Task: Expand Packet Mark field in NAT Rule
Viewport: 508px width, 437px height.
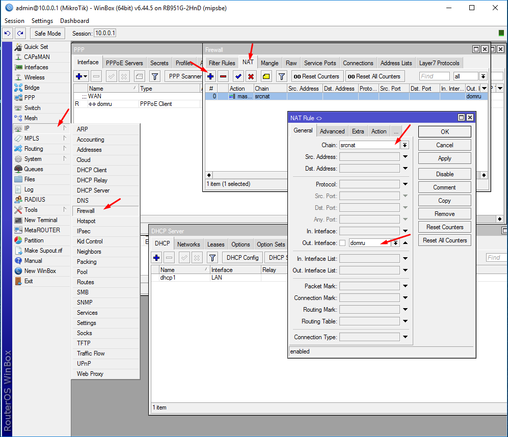Action: [x=405, y=286]
